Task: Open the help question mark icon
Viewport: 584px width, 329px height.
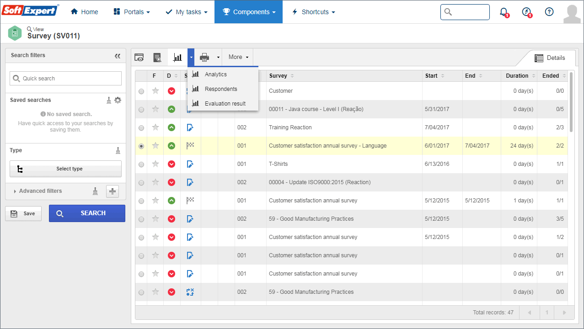Action: (x=549, y=12)
